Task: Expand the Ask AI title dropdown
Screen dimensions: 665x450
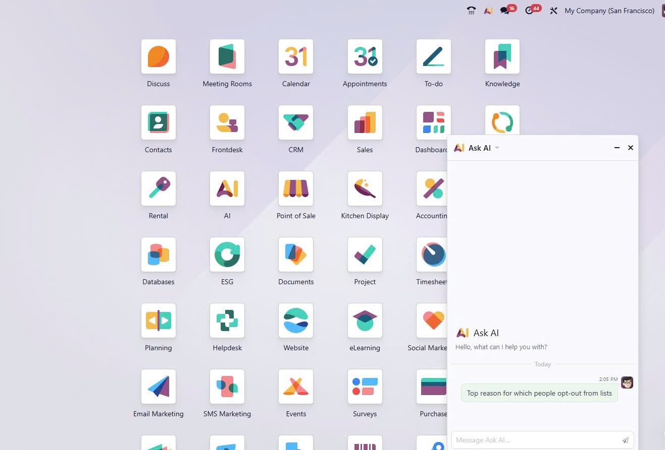Action: (x=497, y=148)
